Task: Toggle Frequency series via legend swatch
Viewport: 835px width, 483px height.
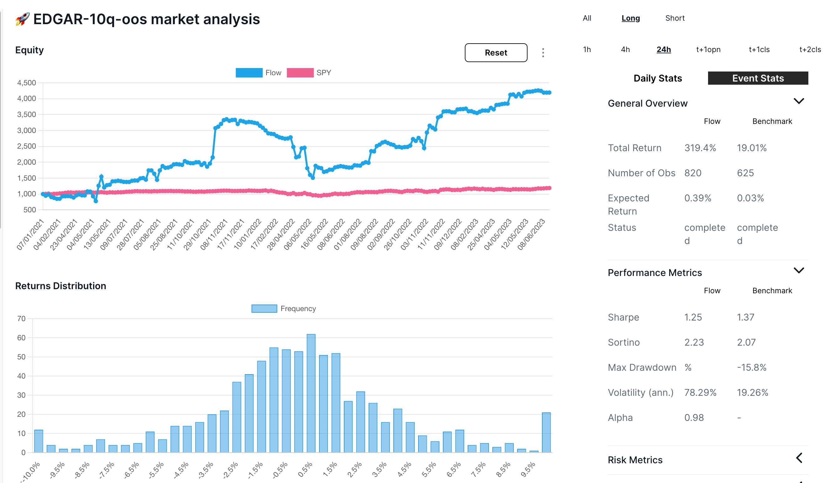Action: coord(264,309)
